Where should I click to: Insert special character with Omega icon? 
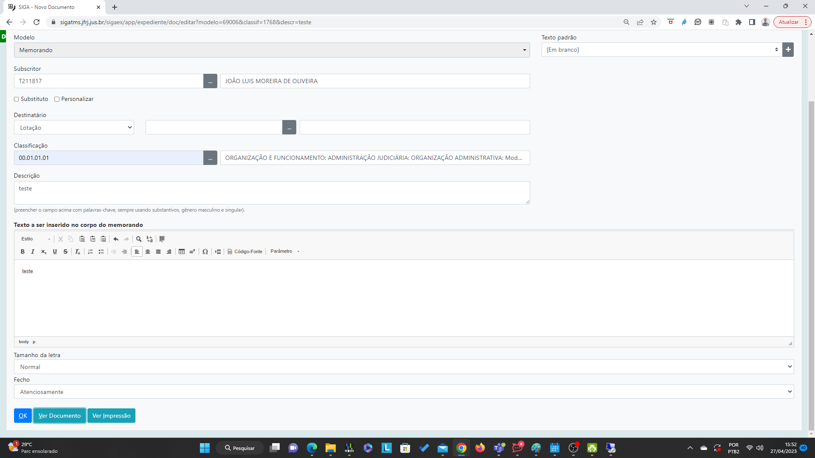click(205, 251)
